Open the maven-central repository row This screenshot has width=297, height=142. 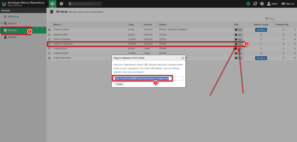point(172,29)
